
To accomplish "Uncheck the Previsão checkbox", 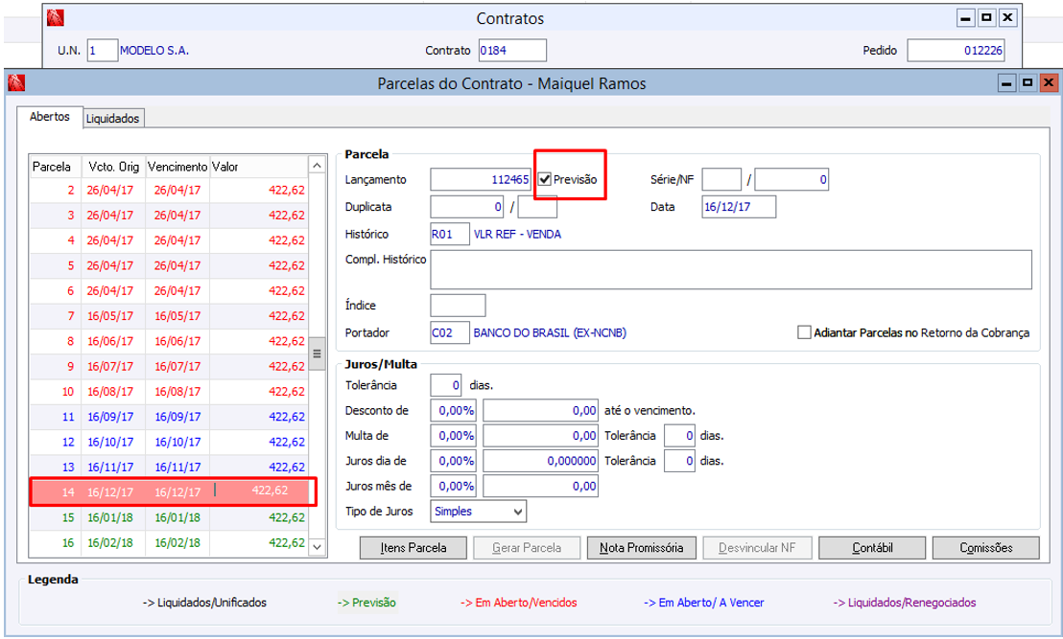I will coord(544,179).
